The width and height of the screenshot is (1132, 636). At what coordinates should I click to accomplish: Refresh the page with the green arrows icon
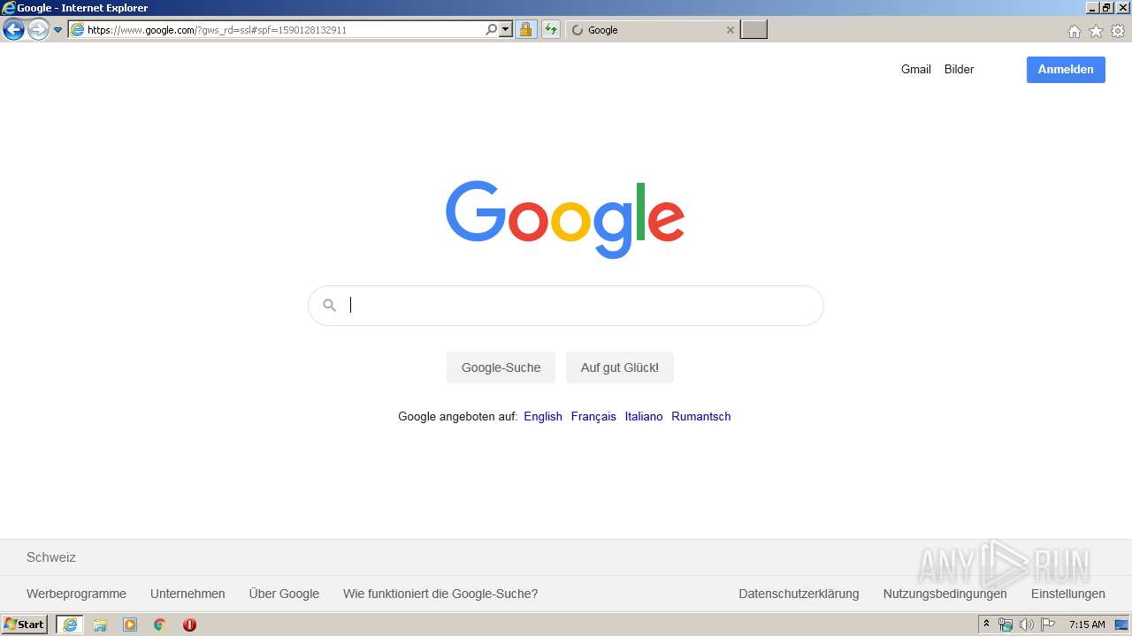550,30
